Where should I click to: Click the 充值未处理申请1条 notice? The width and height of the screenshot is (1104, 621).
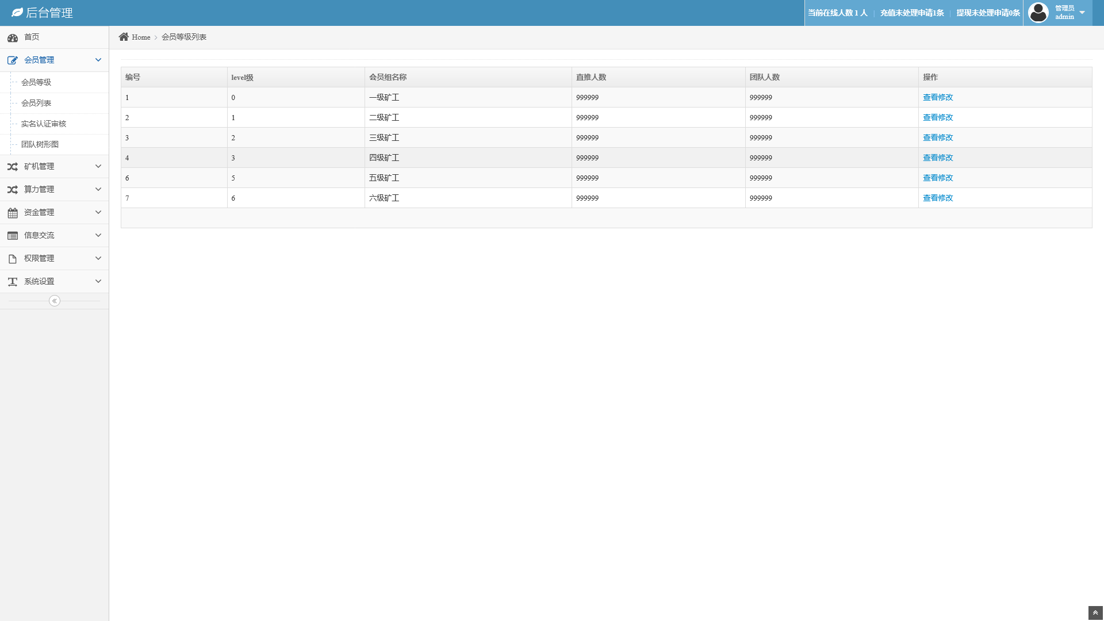(x=912, y=13)
